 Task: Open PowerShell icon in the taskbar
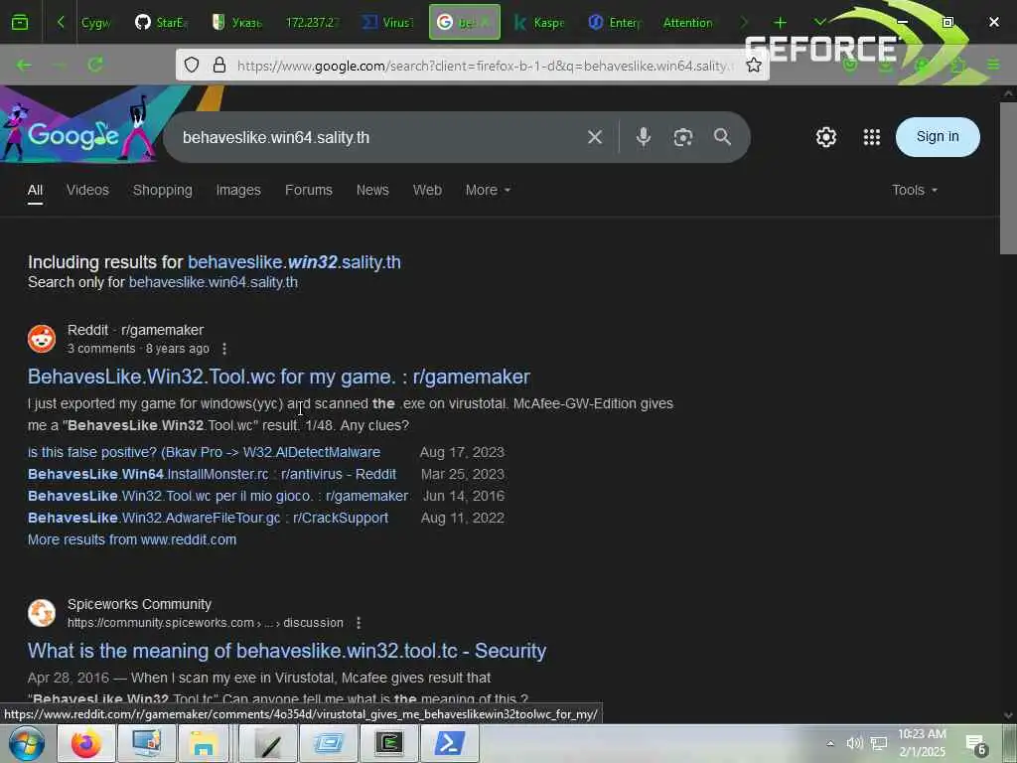450,743
